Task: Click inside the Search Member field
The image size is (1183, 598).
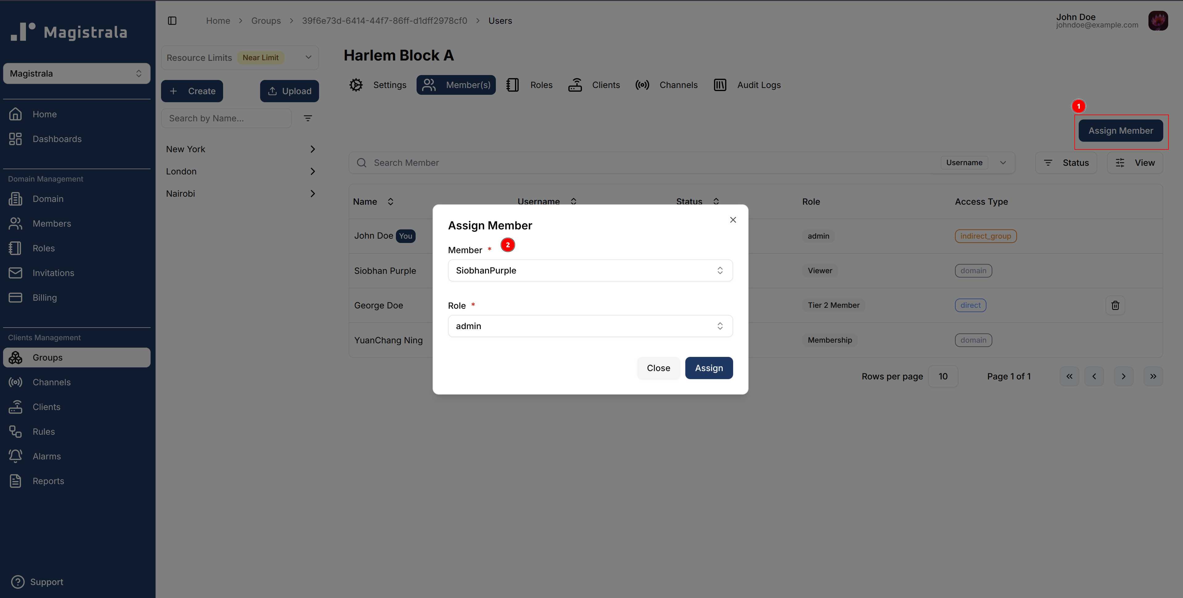Action: 505,162
